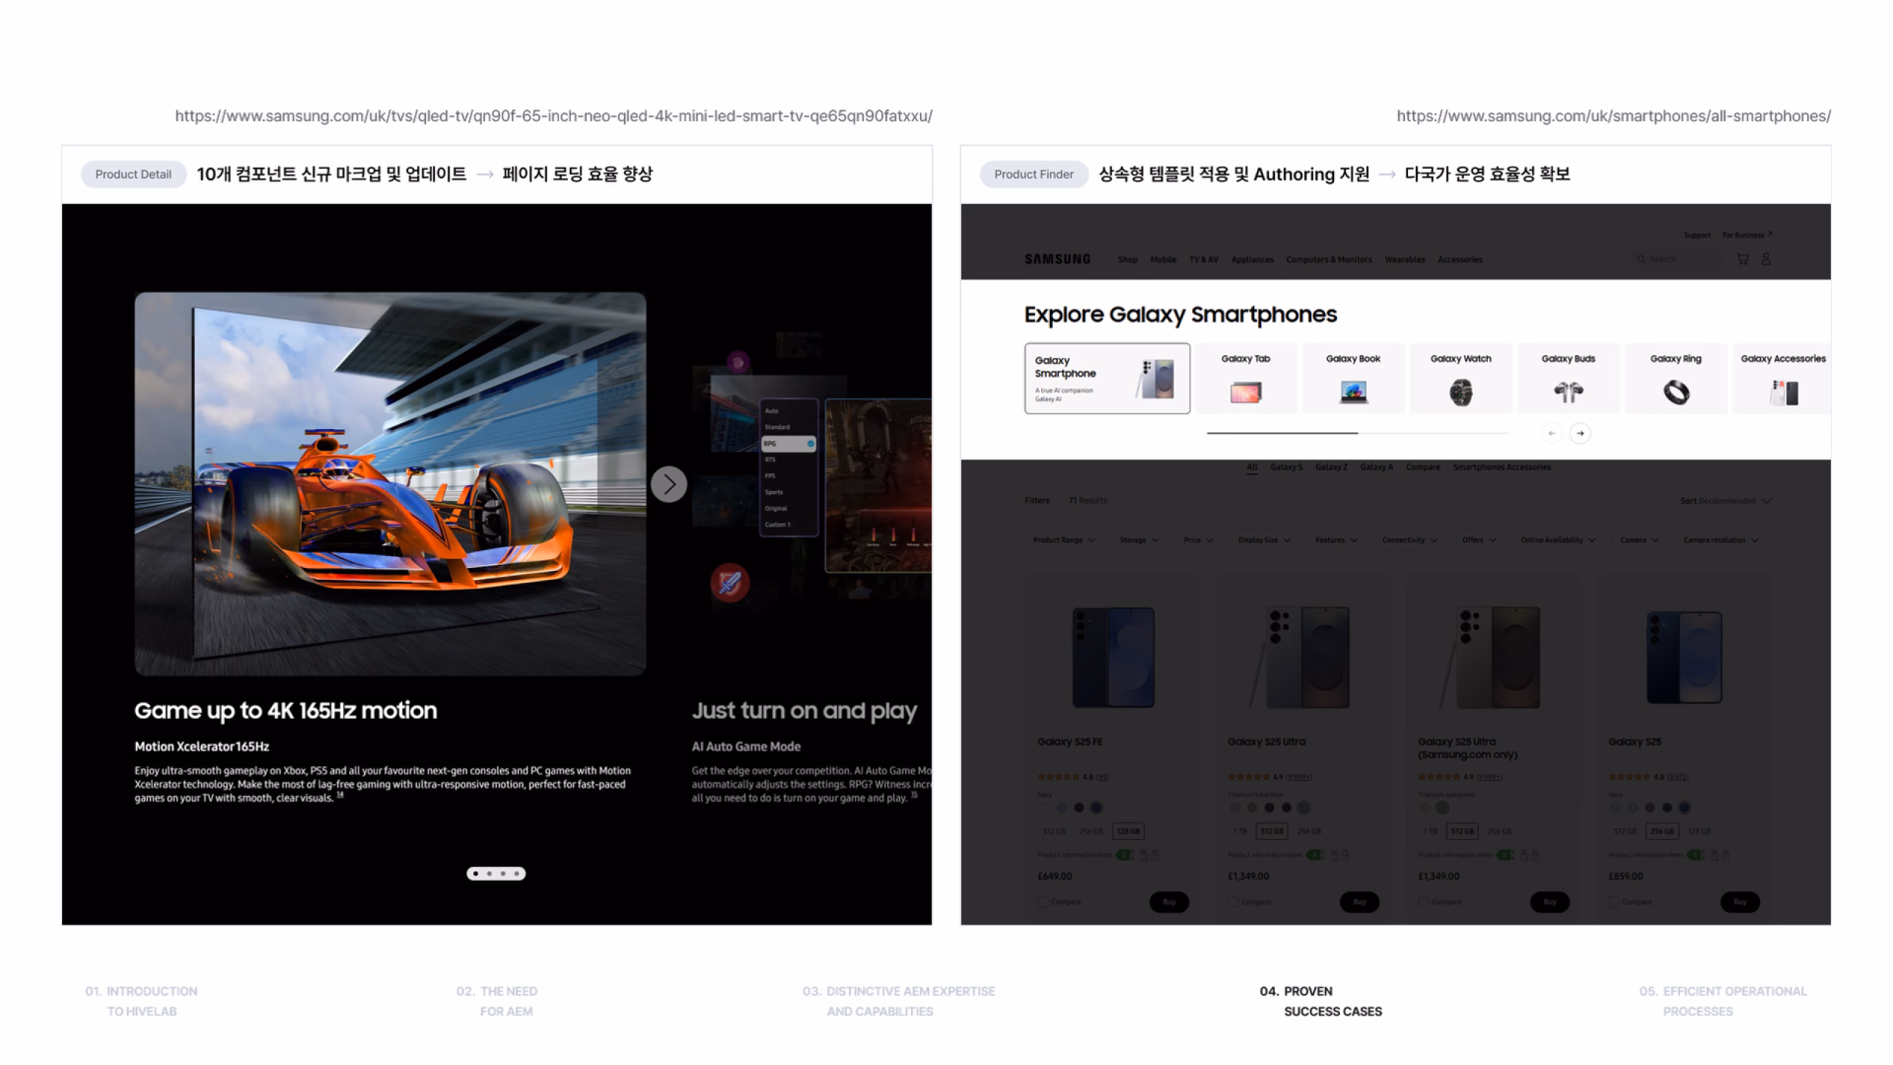Expand the Features filter dropdown

click(x=1336, y=540)
